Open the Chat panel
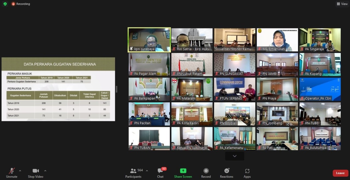The image size is (350, 180). [x=160, y=173]
